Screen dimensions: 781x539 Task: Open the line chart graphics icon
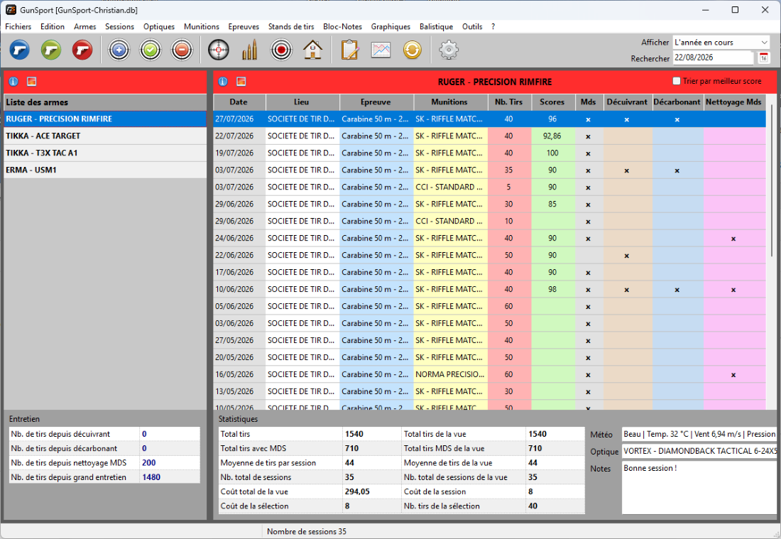[381, 50]
